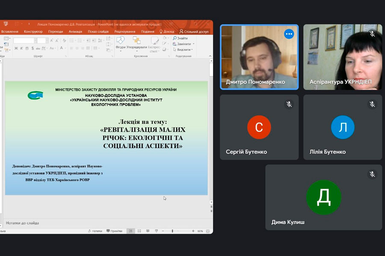The height and width of the screenshot is (256, 385).
Task: Fit slide to current window icon
Action: 208,231
